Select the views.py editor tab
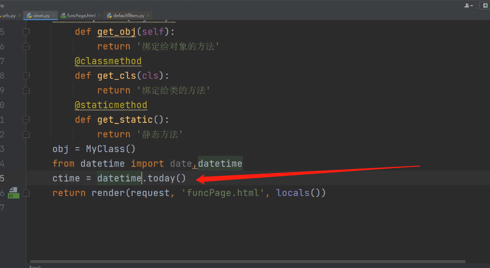This screenshot has height=268, width=490. [41, 16]
